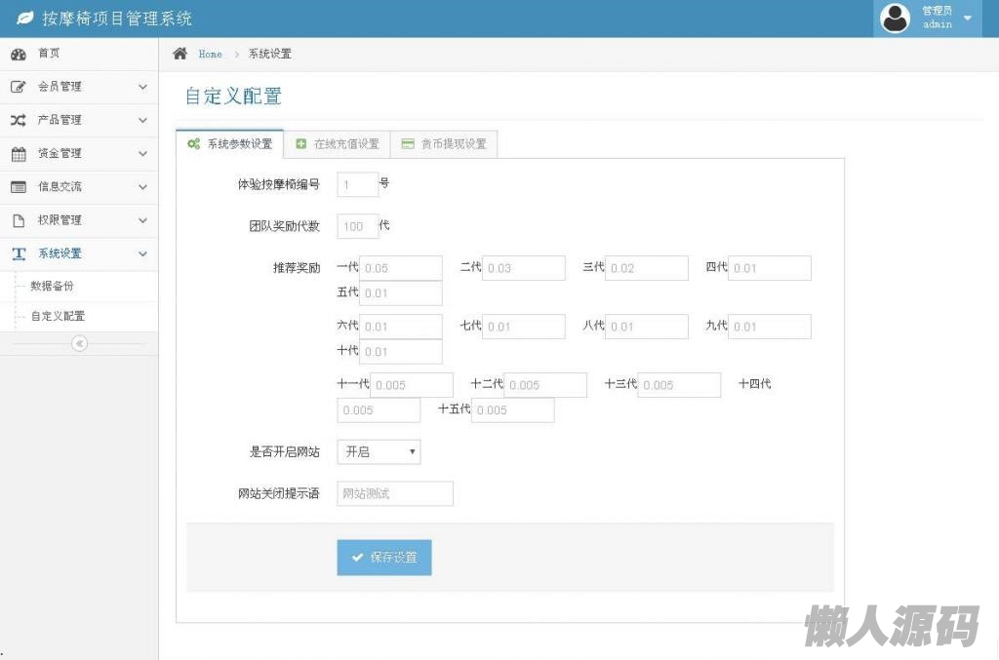This screenshot has height=660, width=999.
Task: Open 数据备份 in the sidebar
Action: tap(52, 287)
